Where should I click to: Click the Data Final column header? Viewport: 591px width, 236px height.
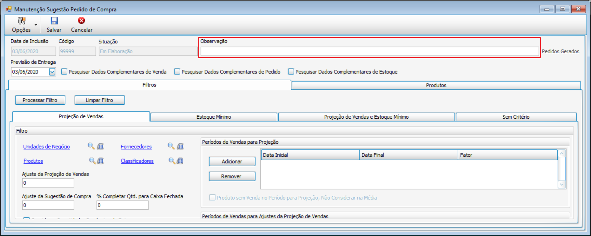coord(408,155)
